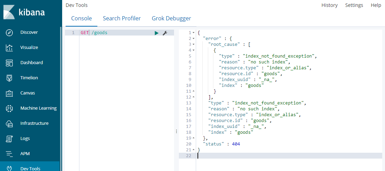Image resolution: width=385 pixels, height=171 pixels.
Task: Click "goods" value on line 16
Action: (260, 121)
